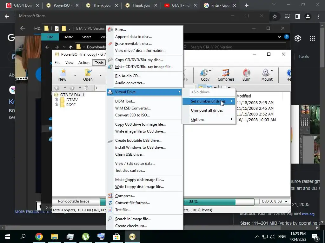Click the Microsoft Store back arrow
The image size is (325, 243).
click(23, 28)
